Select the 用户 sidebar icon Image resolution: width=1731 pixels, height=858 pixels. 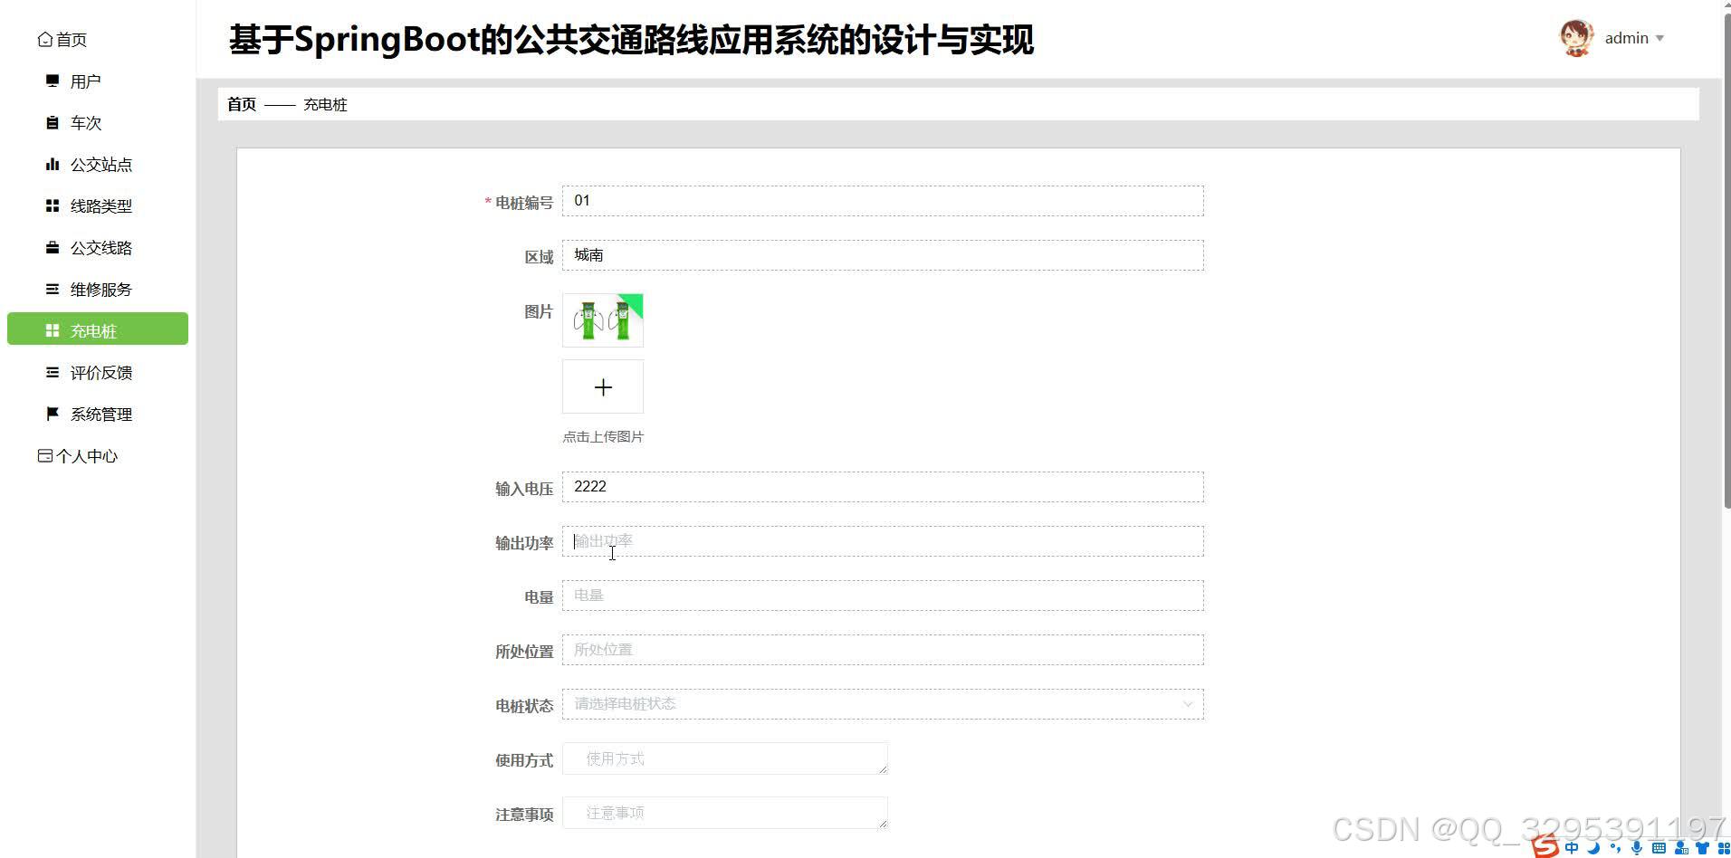tap(52, 81)
